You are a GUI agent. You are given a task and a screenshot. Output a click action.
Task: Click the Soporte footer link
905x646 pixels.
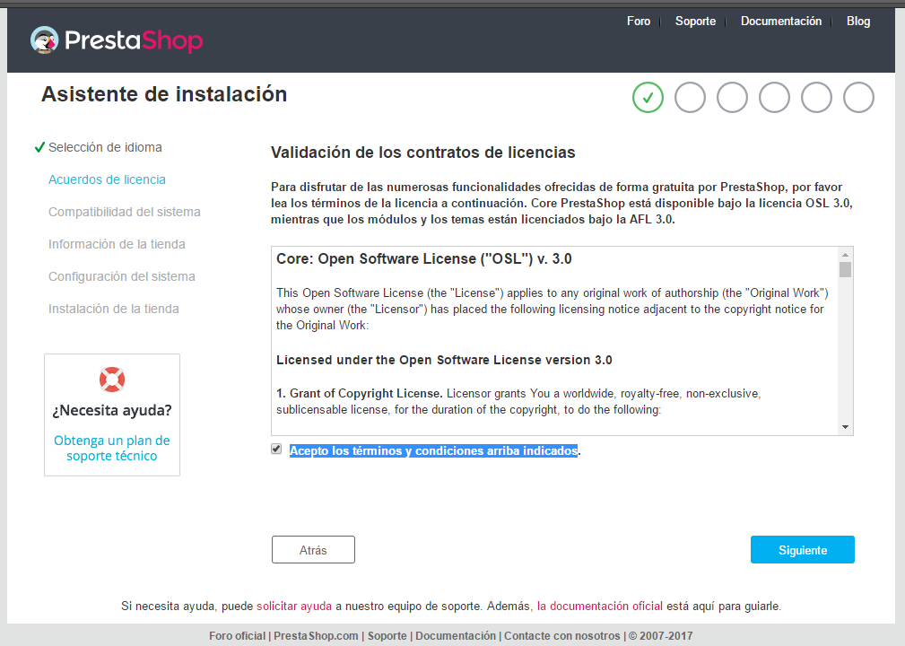pyautogui.click(x=387, y=635)
